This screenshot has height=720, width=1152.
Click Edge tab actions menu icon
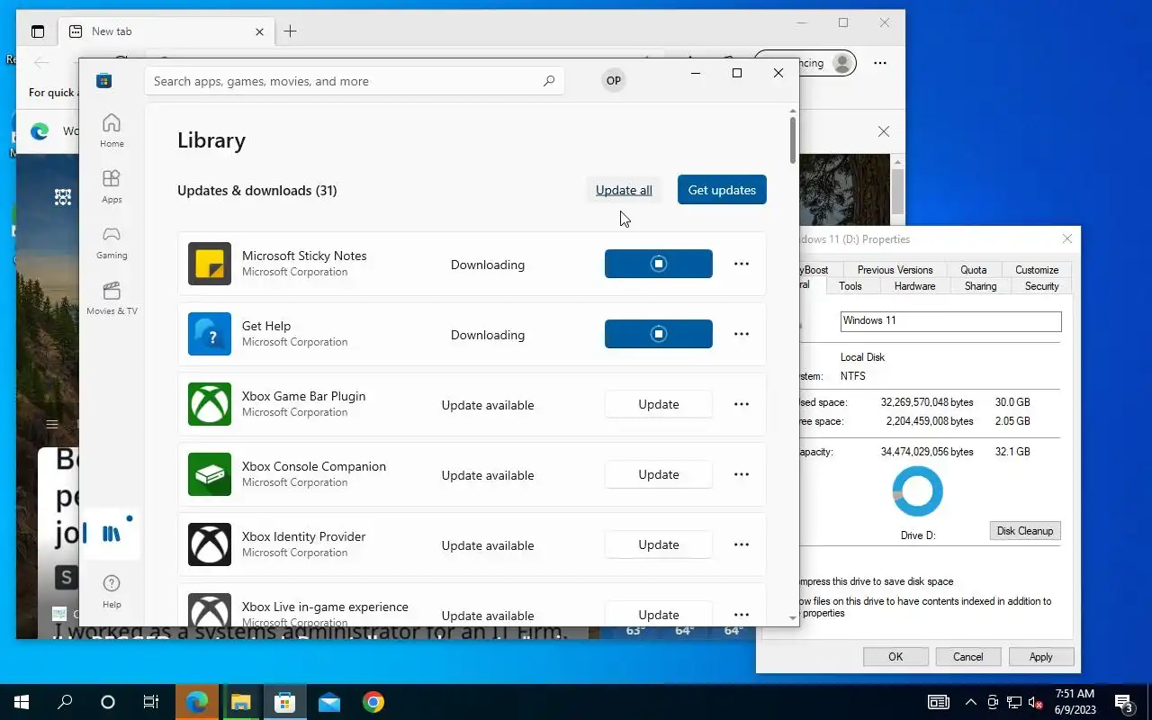(38, 31)
